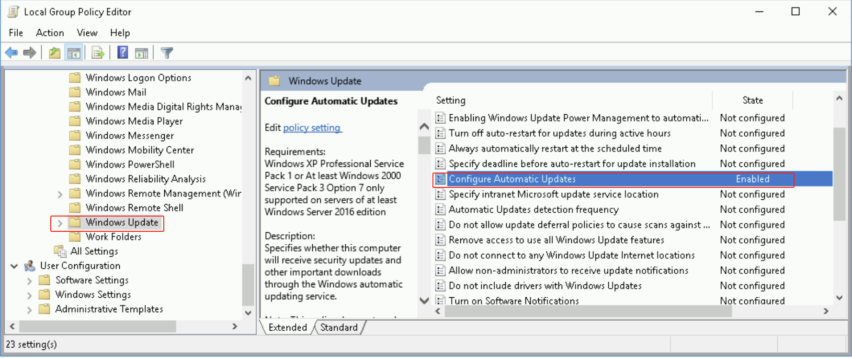Click the description pane scroll up arrow
Screen dimensions: 852x358
(424, 127)
